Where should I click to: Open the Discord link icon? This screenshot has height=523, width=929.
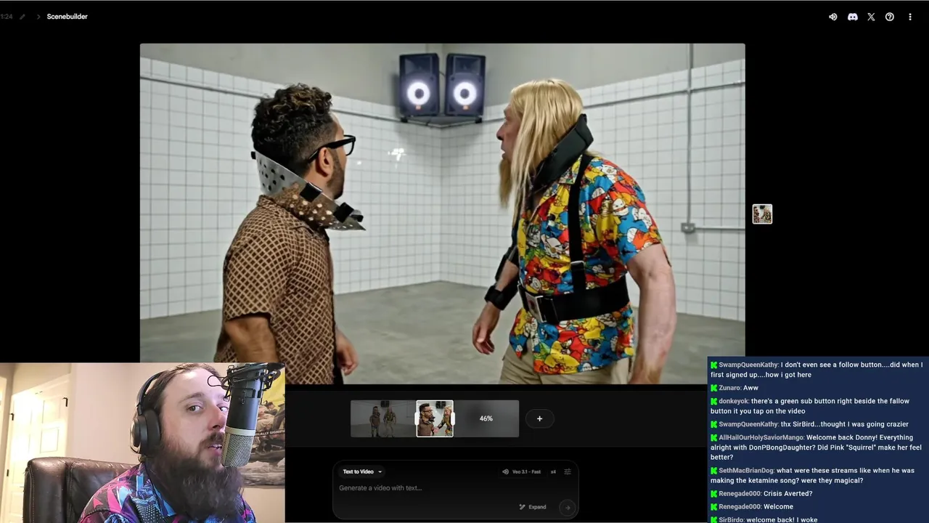click(x=853, y=17)
